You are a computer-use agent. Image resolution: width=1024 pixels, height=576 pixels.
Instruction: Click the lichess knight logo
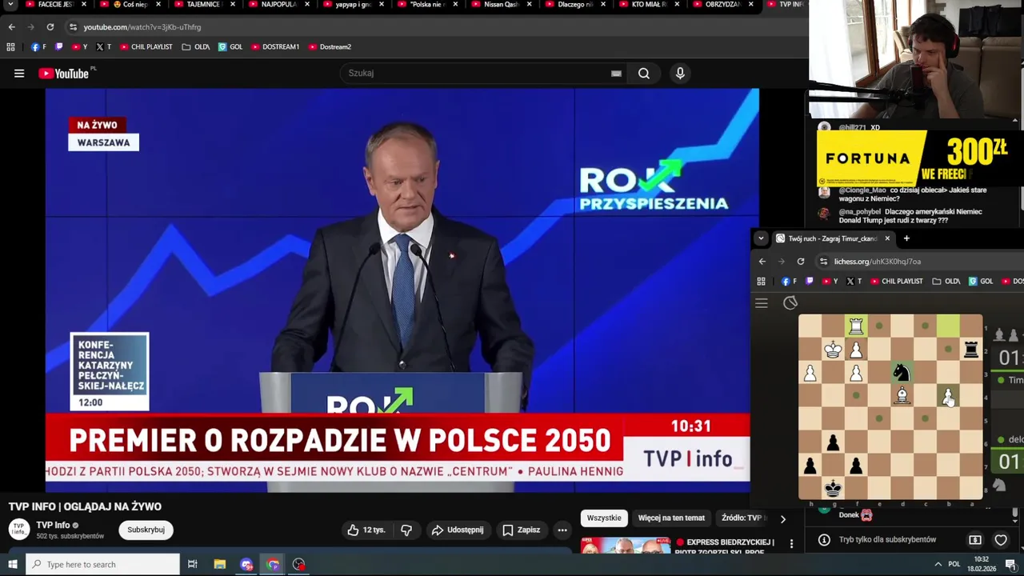coord(790,302)
